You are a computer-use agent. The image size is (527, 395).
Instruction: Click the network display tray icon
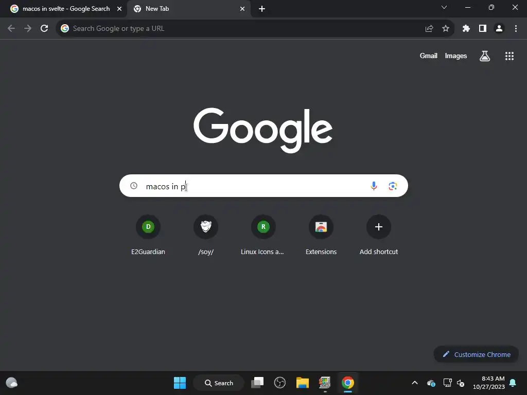click(447, 383)
